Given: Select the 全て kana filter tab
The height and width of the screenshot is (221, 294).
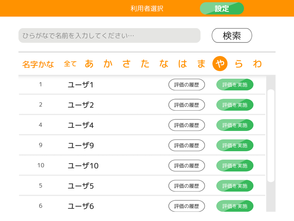Looking at the screenshot, I should pos(70,64).
